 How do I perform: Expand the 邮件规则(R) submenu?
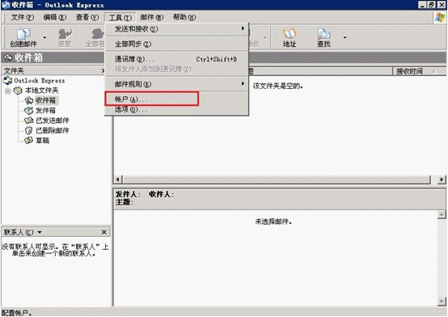click(176, 84)
